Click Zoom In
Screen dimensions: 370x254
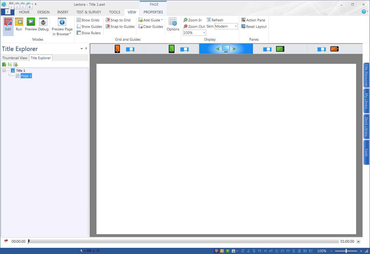[x=193, y=20]
